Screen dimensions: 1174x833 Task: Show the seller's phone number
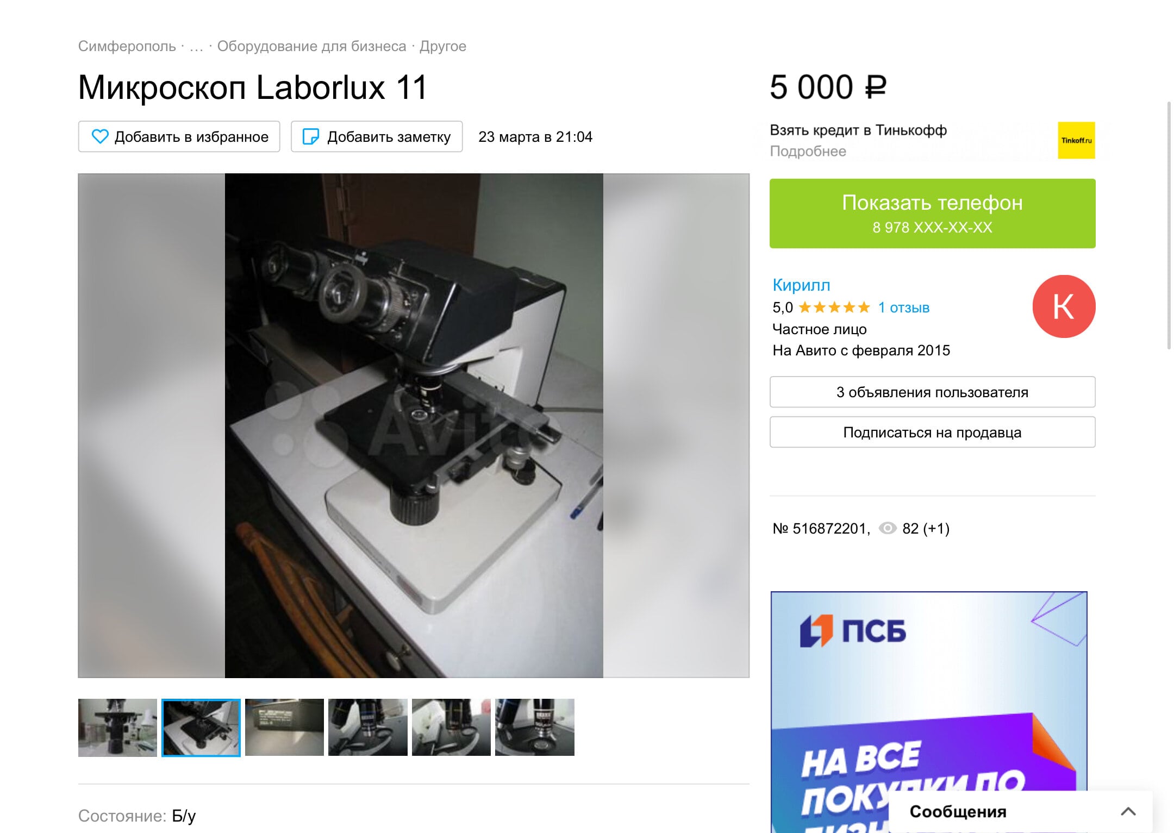coord(932,214)
